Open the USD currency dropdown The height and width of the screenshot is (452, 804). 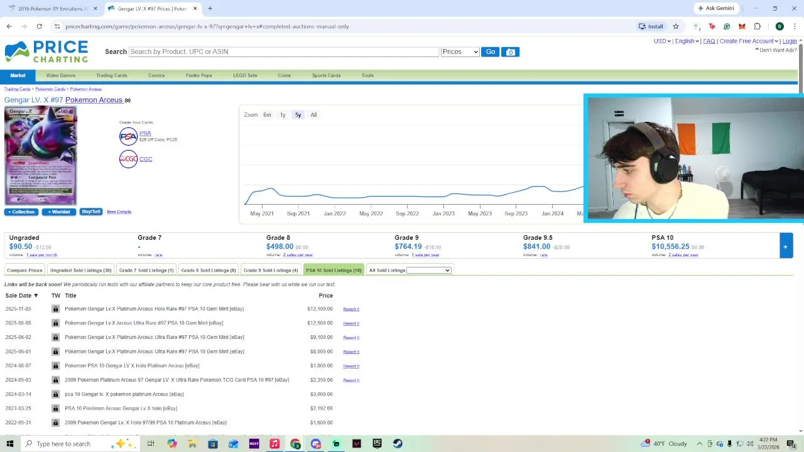[662, 41]
